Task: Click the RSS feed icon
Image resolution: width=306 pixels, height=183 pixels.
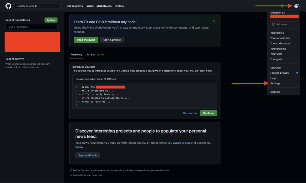Action: tap(71, 175)
